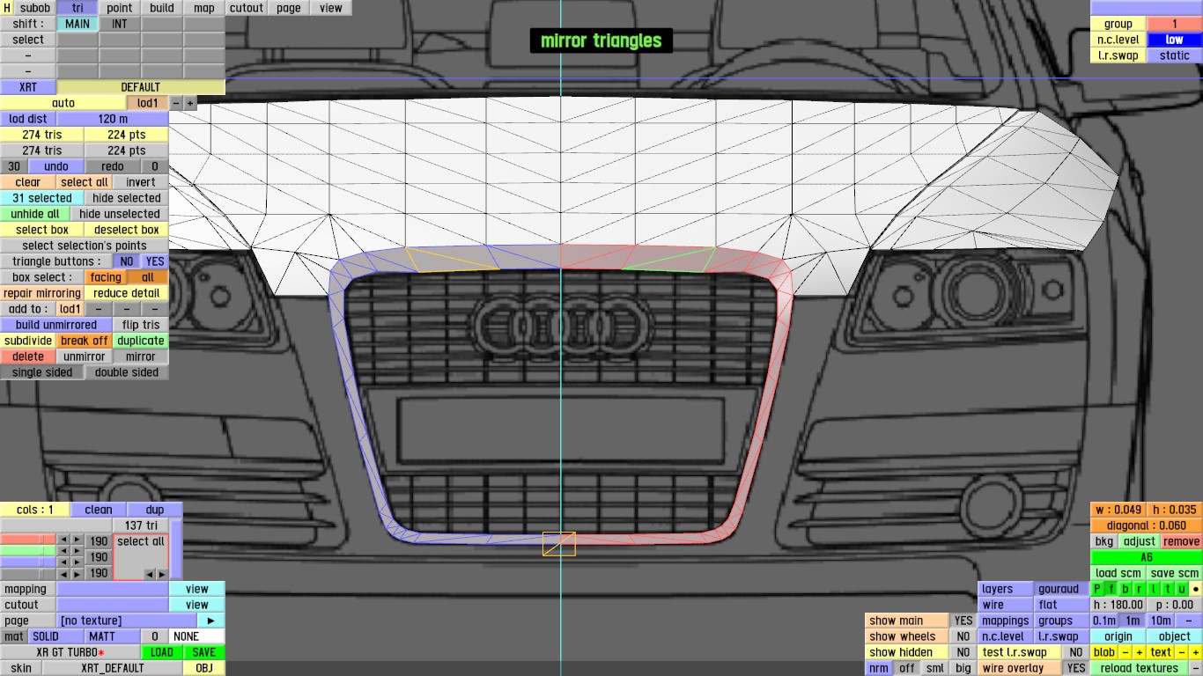Viewport: 1203px width, 676px height.
Task: Switch to the tri mode tab
Action: click(77, 8)
